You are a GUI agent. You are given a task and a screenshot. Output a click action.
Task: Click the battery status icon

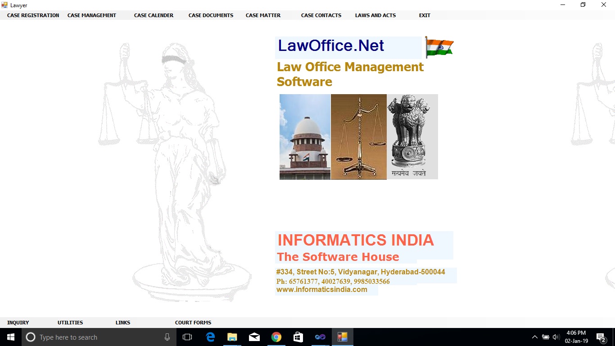[545, 337]
